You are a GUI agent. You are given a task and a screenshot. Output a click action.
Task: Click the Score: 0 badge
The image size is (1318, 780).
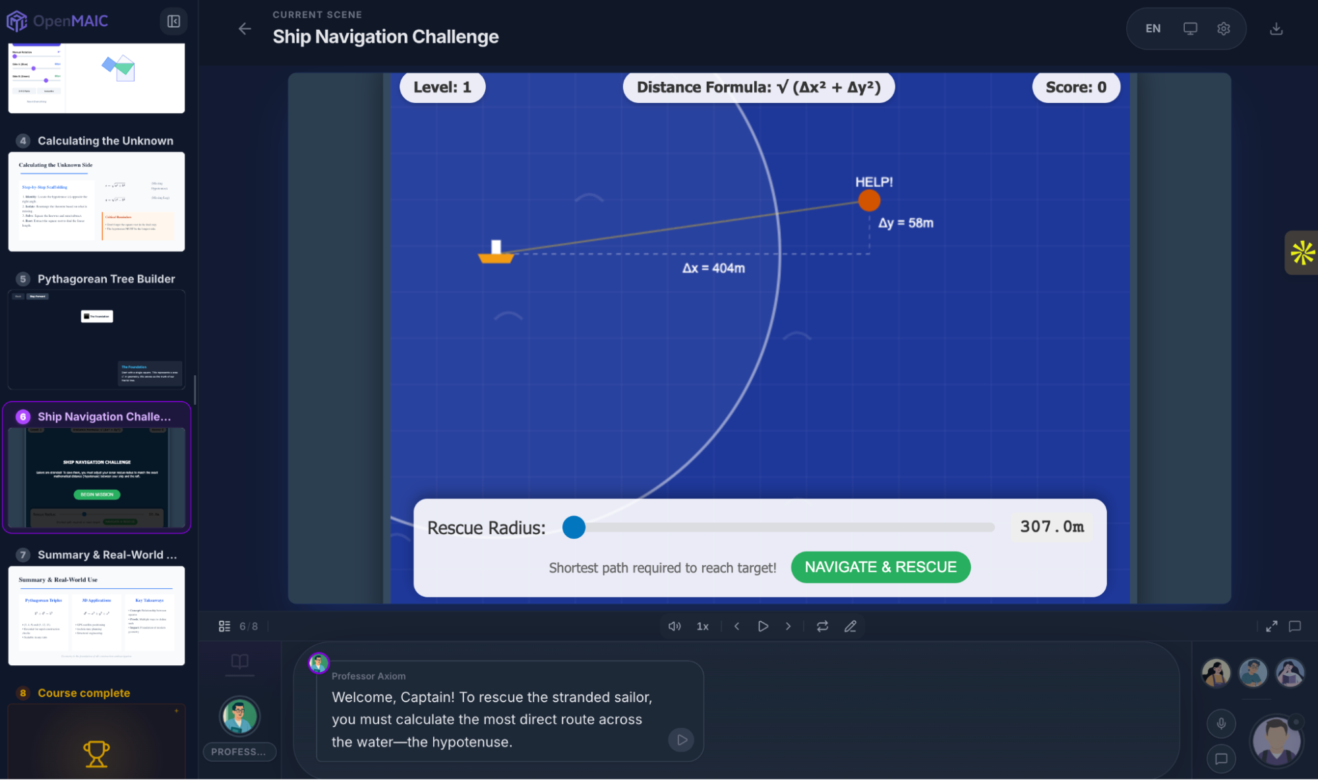[x=1076, y=87]
